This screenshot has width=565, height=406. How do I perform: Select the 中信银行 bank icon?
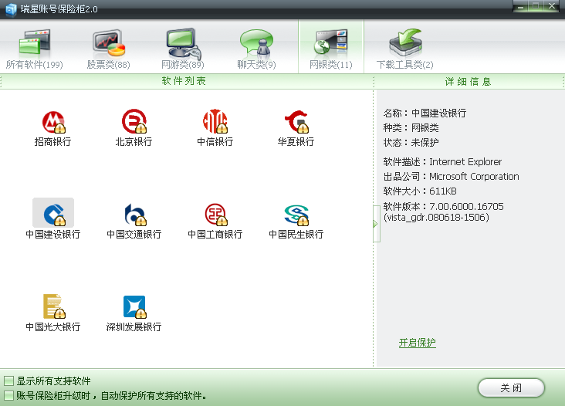point(215,121)
